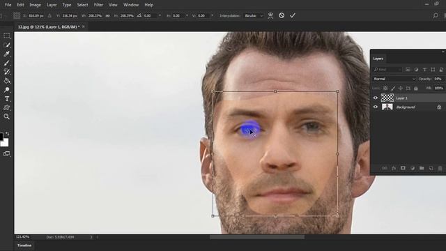Open the Filter menu
This screenshot has width=446, height=251.
(x=98, y=5)
